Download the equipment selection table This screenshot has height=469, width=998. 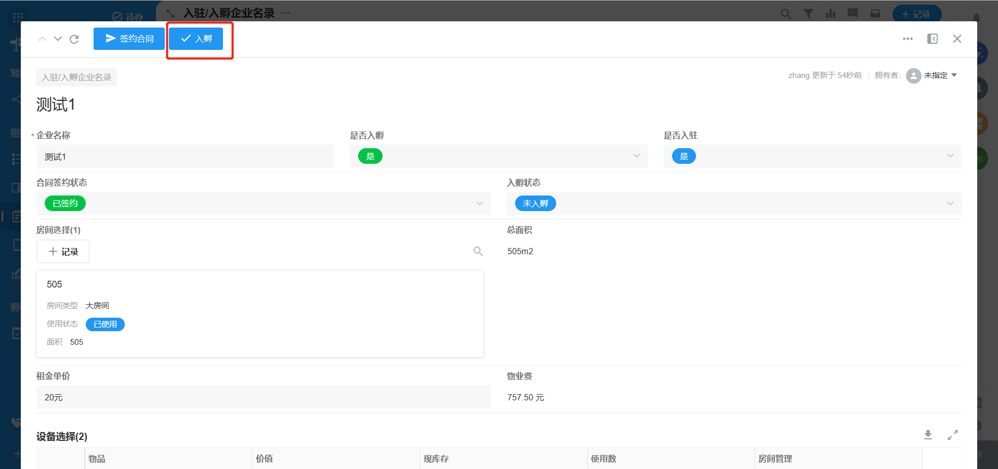(928, 435)
